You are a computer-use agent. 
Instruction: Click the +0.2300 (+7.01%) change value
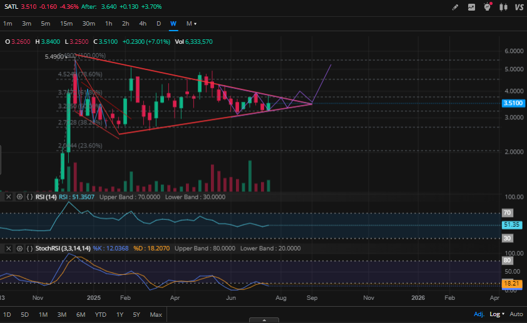tap(146, 42)
